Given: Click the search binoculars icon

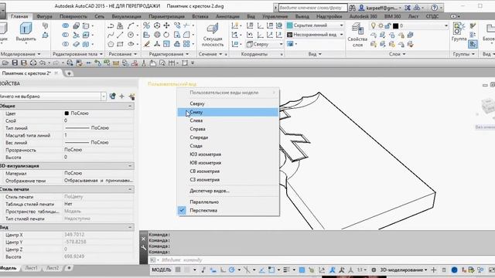Looking at the screenshot, I should click(353, 7).
